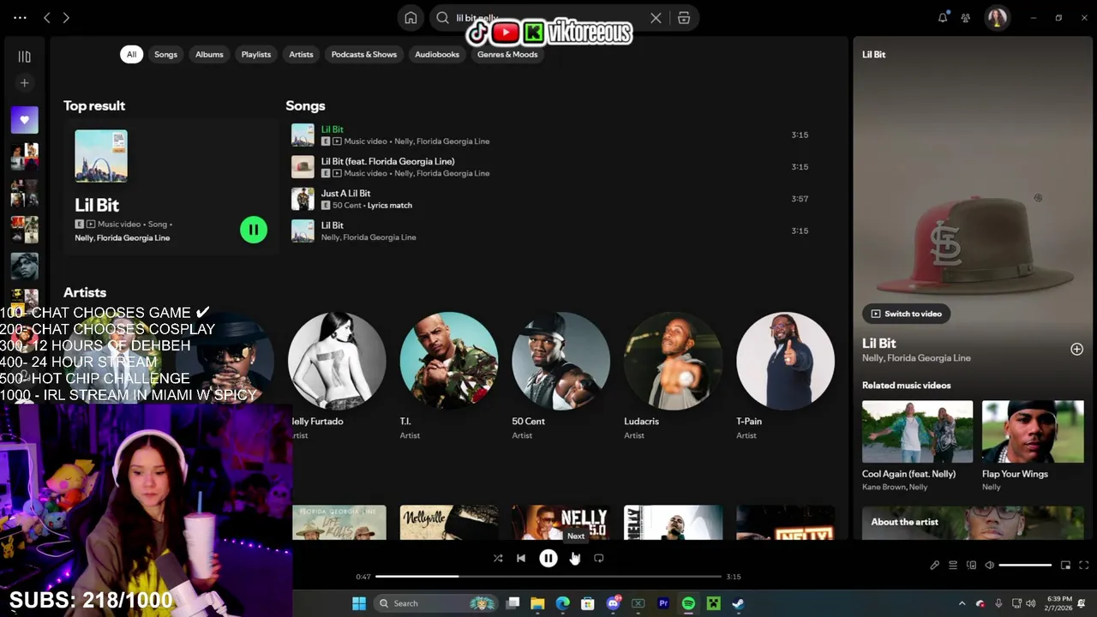Open the T-Pain artist picture

click(x=786, y=361)
